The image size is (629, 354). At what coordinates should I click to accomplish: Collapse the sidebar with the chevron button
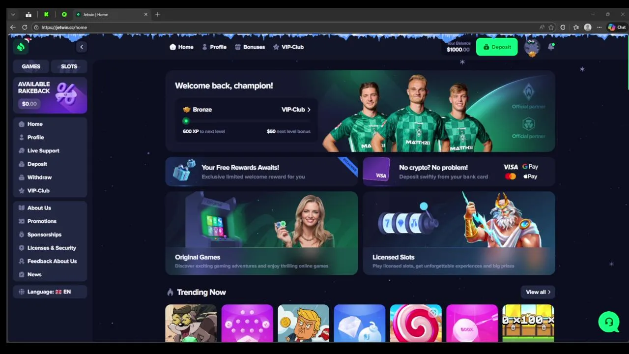(82, 47)
